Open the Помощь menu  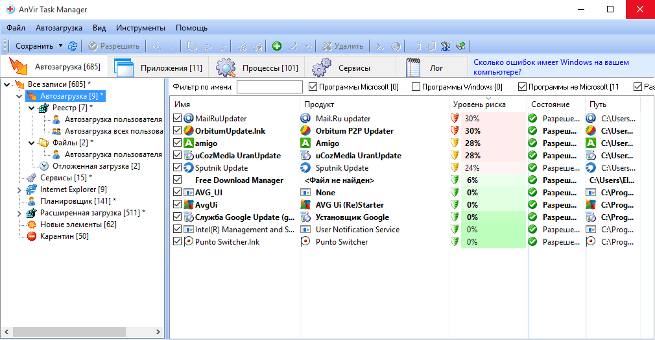point(191,28)
